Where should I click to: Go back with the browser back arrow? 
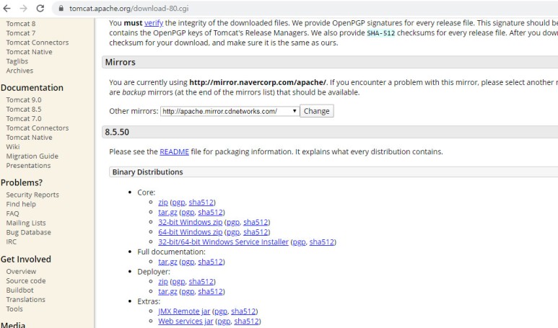[x=6, y=8]
